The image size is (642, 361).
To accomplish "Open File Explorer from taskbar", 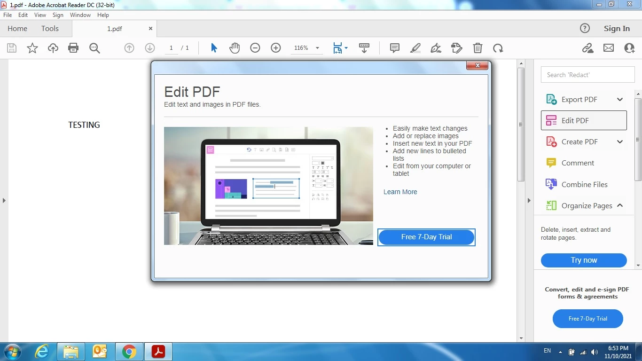I will tap(71, 352).
